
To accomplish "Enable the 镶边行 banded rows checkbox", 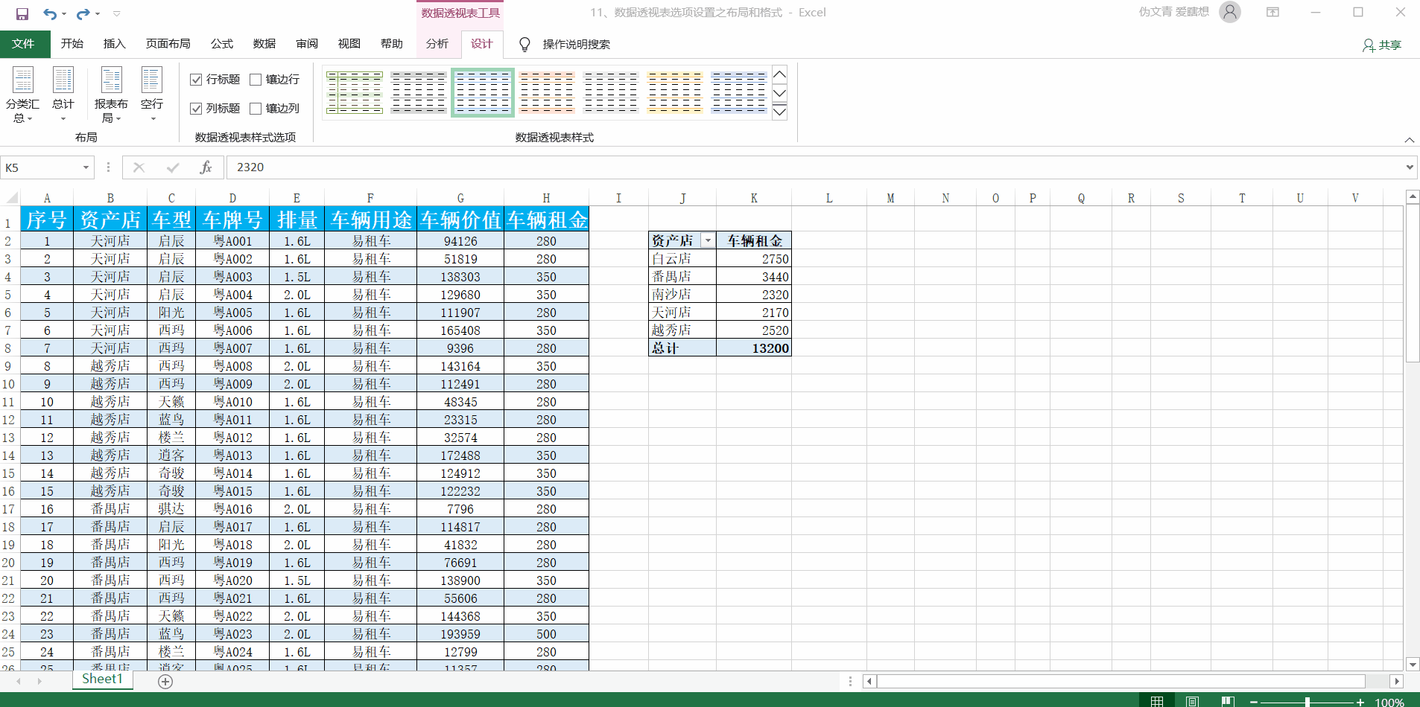I will coord(256,80).
